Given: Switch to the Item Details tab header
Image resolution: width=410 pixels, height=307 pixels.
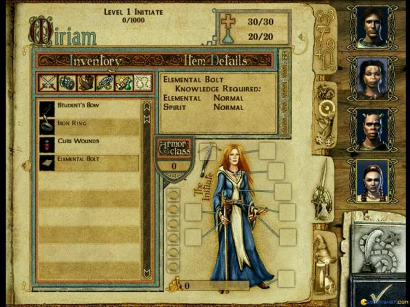Looking at the screenshot, I should point(215,61).
